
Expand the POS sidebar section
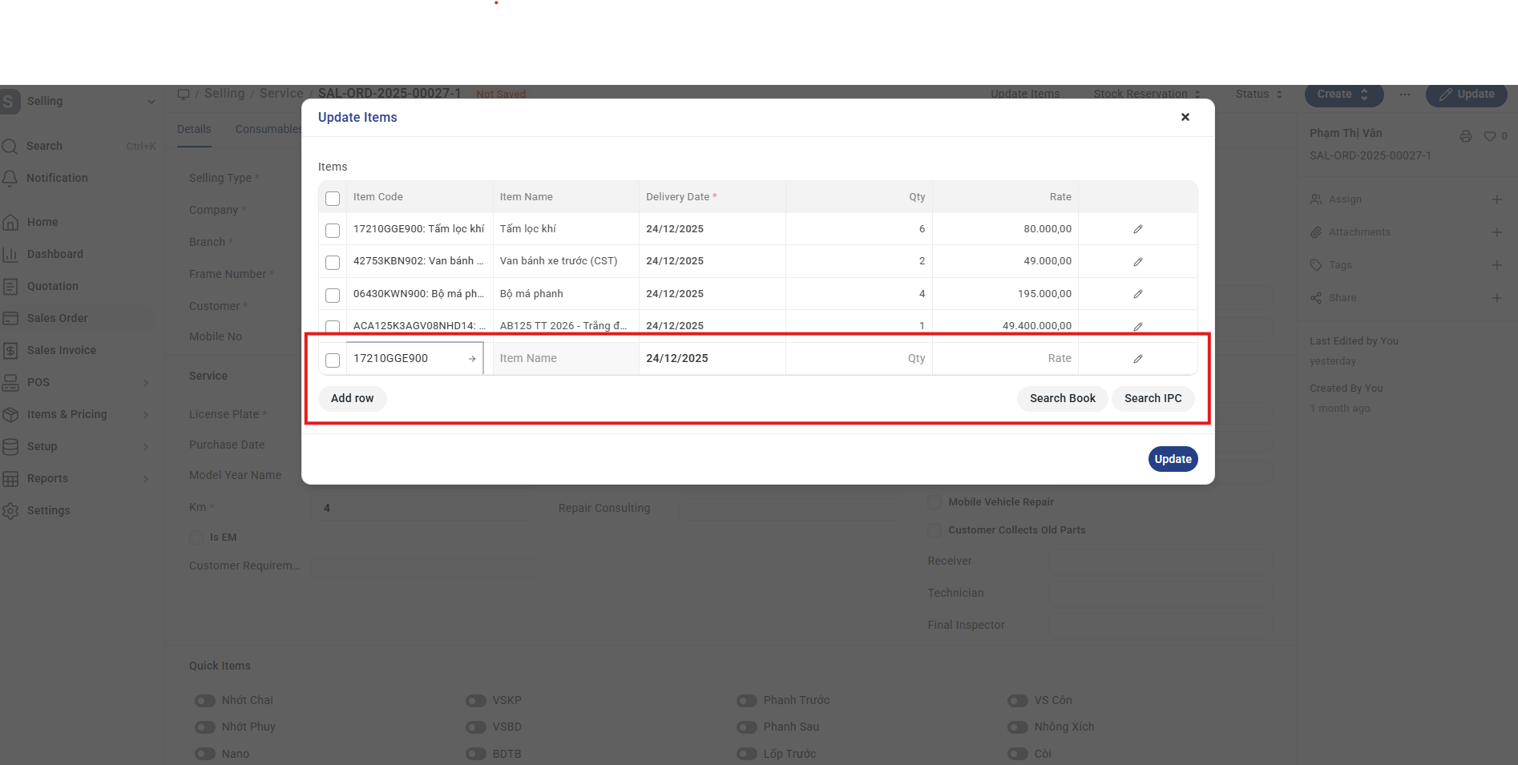click(x=145, y=383)
